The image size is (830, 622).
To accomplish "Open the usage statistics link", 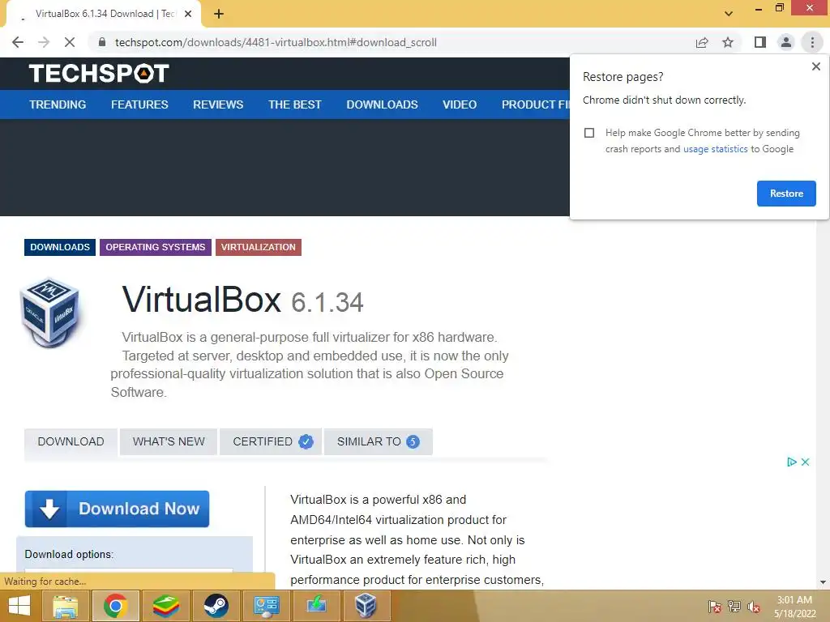I will [715, 149].
